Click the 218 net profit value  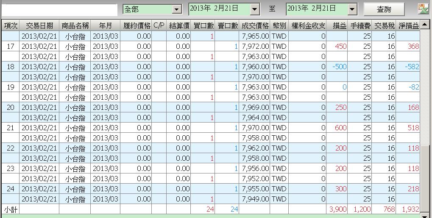pos(413,189)
